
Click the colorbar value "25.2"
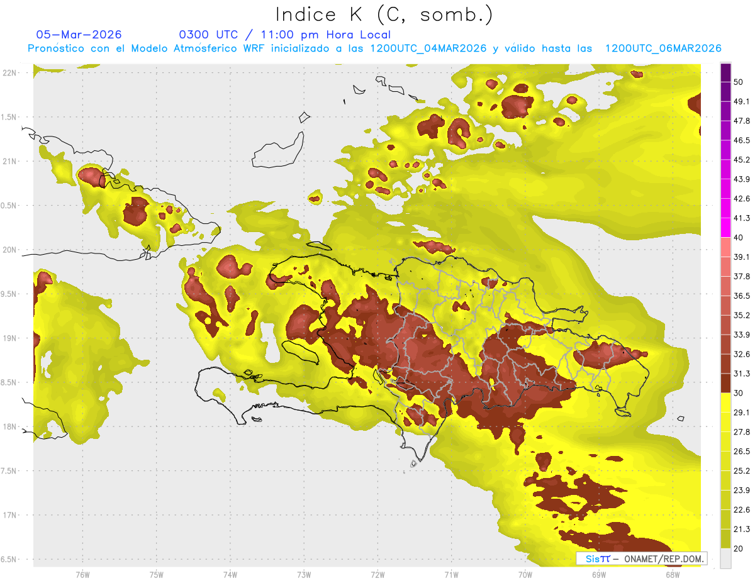pos(742,471)
